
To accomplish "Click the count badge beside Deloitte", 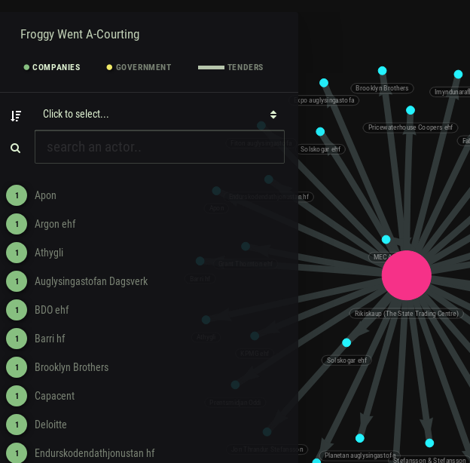I will pos(17,425).
